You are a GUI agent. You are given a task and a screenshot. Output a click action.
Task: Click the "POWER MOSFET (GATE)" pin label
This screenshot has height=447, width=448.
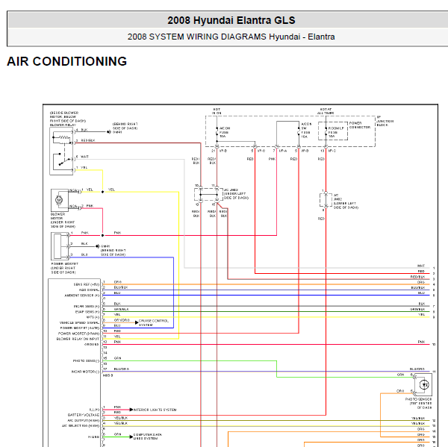80,328
